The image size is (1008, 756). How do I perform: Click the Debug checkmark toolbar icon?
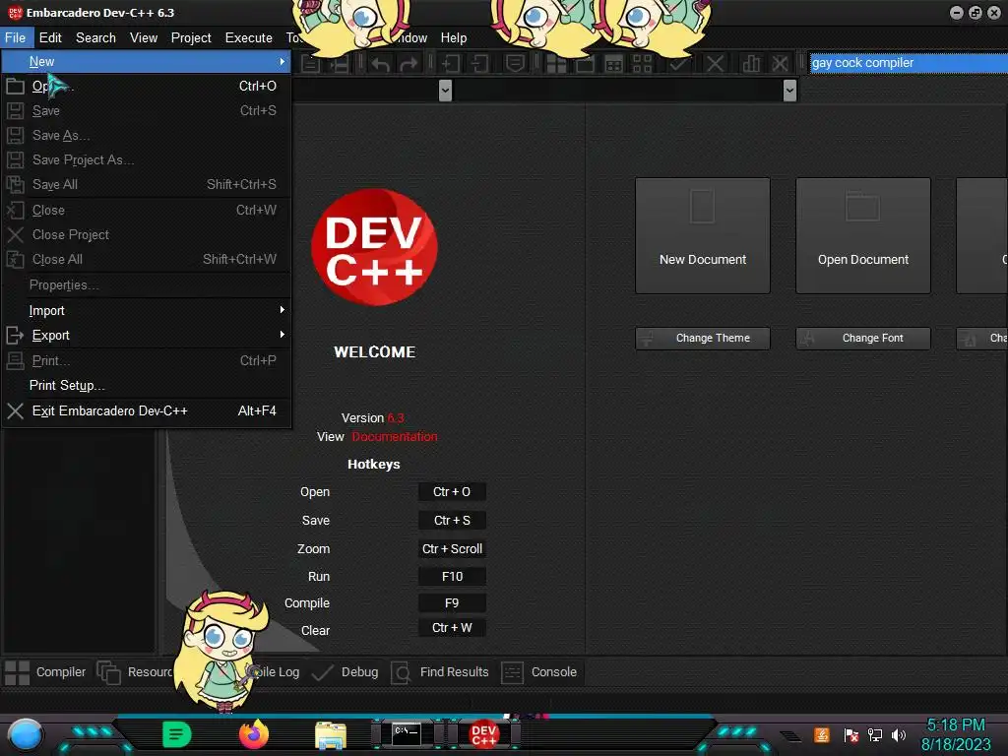tap(677, 64)
